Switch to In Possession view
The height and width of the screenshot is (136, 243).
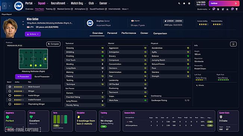tap(23, 77)
